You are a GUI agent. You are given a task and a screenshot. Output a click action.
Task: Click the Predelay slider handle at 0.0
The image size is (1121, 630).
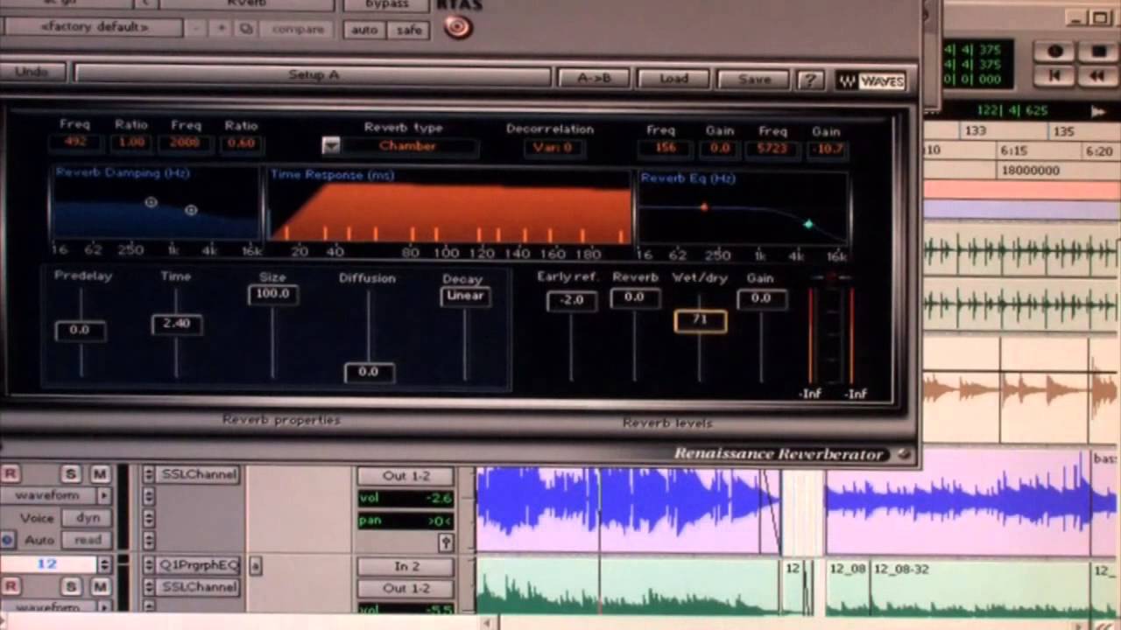pos(80,330)
